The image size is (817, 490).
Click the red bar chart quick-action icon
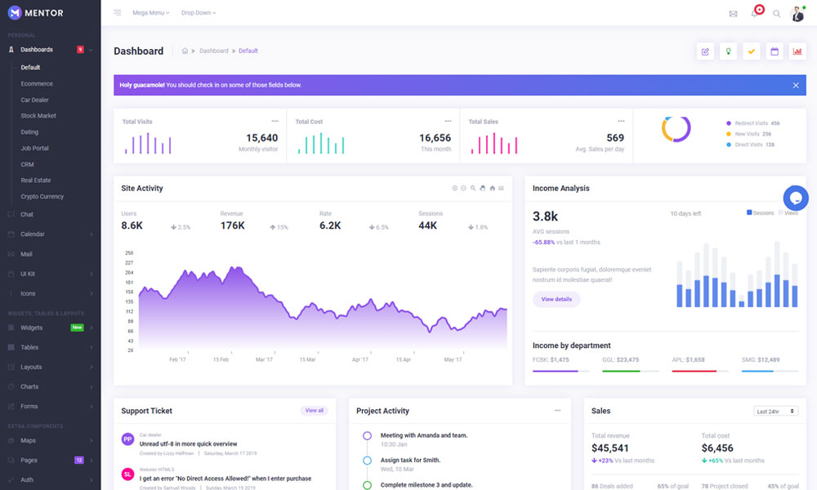click(x=797, y=51)
